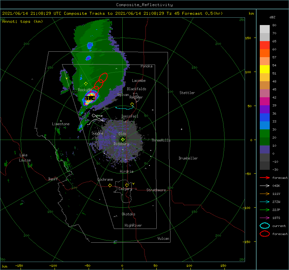Click the 11.4 storm top annotation

click(x=90, y=98)
